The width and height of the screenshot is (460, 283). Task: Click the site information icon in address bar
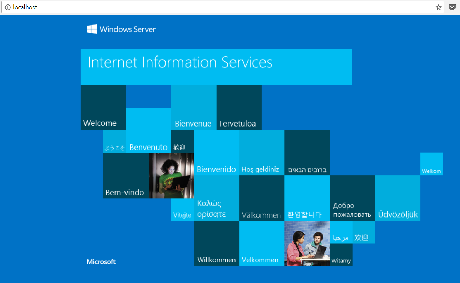(7, 7)
